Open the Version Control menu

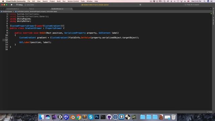(x=73, y=1)
